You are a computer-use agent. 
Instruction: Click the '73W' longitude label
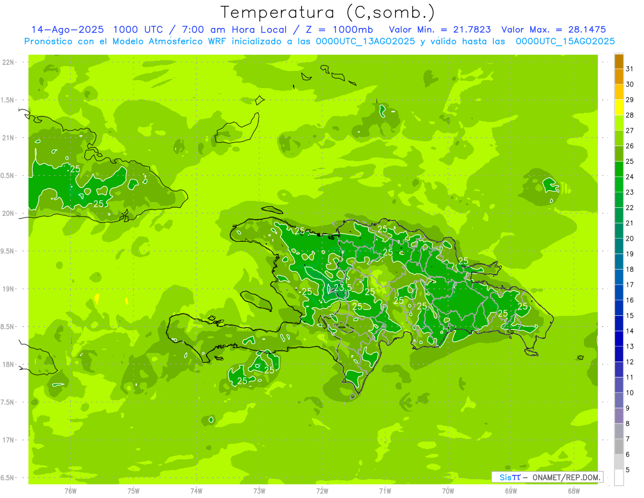click(x=259, y=490)
